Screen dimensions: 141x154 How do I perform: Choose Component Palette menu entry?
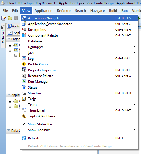[x=79, y=35]
